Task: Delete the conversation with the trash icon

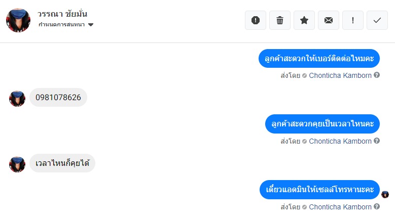Action: [280, 20]
